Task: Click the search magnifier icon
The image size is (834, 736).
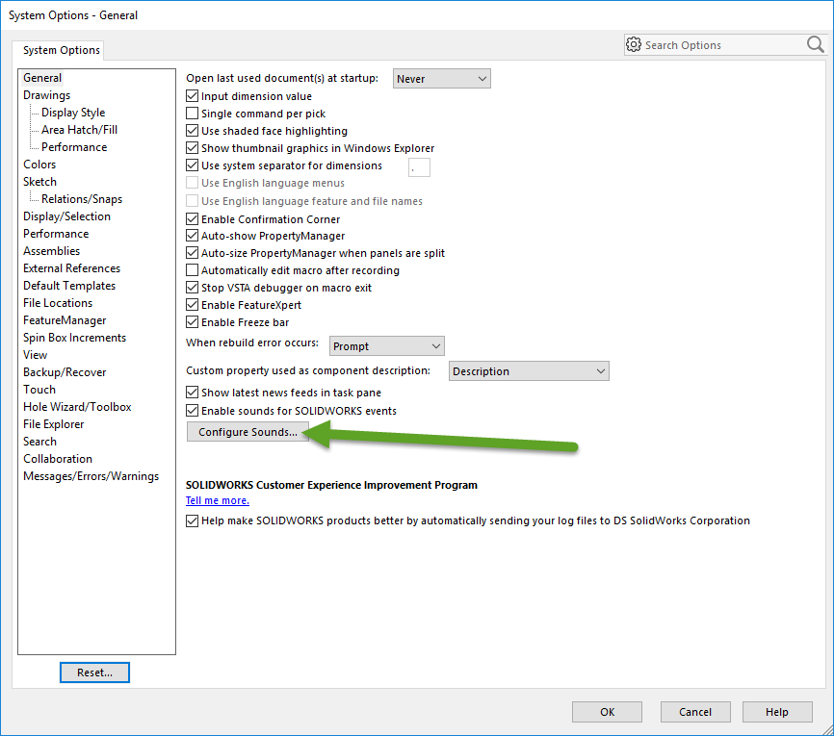Action: pyautogui.click(x=815, y=44)
